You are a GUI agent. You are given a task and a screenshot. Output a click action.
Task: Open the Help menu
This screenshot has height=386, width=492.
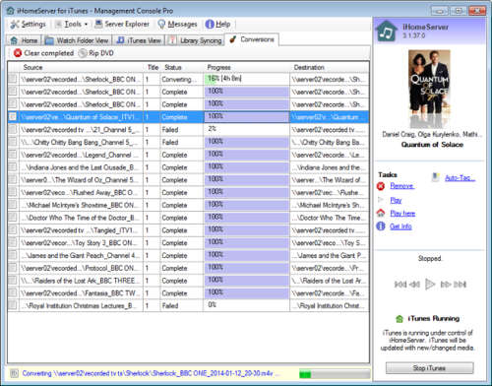pyautogui.click(x=217, y=24)
